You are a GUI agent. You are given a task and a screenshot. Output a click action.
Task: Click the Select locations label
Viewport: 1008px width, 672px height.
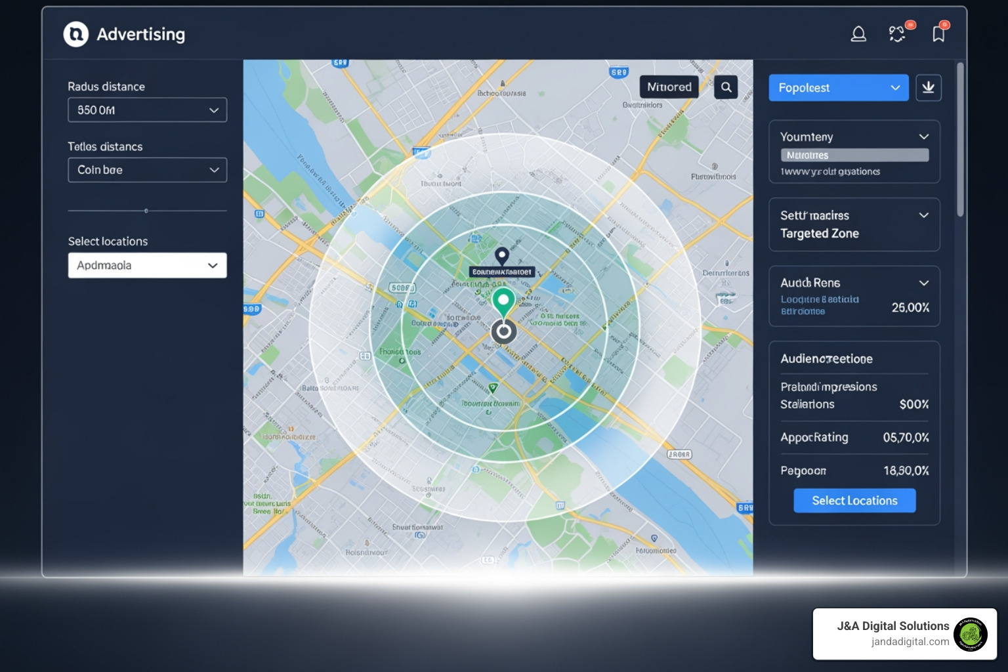[x=108, y=241]
